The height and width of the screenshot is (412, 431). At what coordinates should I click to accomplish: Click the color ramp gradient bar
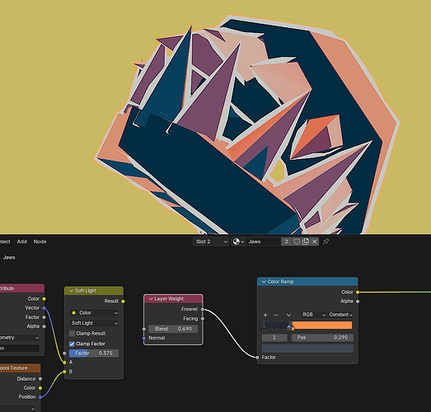click(x=307, y=325)
